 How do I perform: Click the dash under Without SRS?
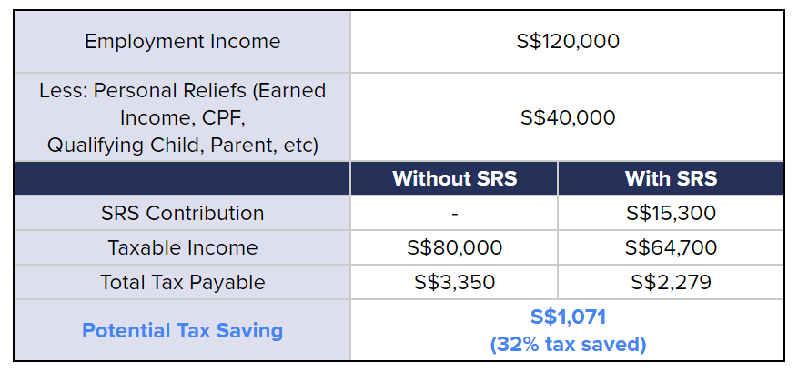click(x=454, y=214)
